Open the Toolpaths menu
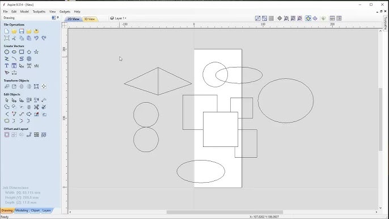The width and height of the screenshot is (389, 219). (39, 11)
